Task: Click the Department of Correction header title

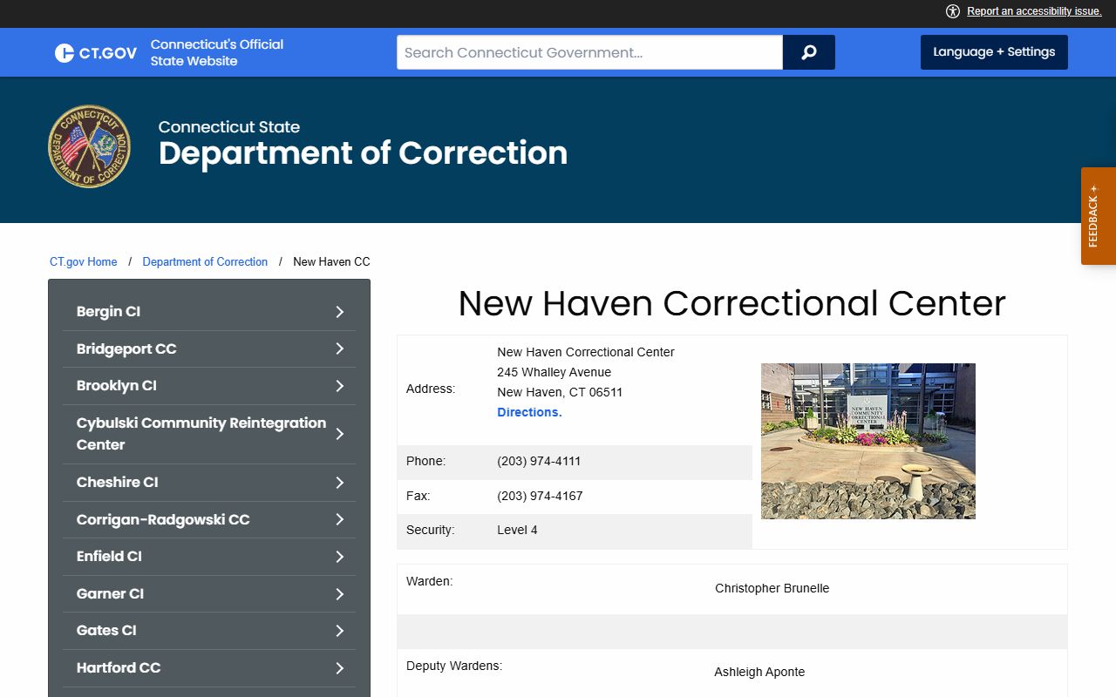Action: pos(363,153)
